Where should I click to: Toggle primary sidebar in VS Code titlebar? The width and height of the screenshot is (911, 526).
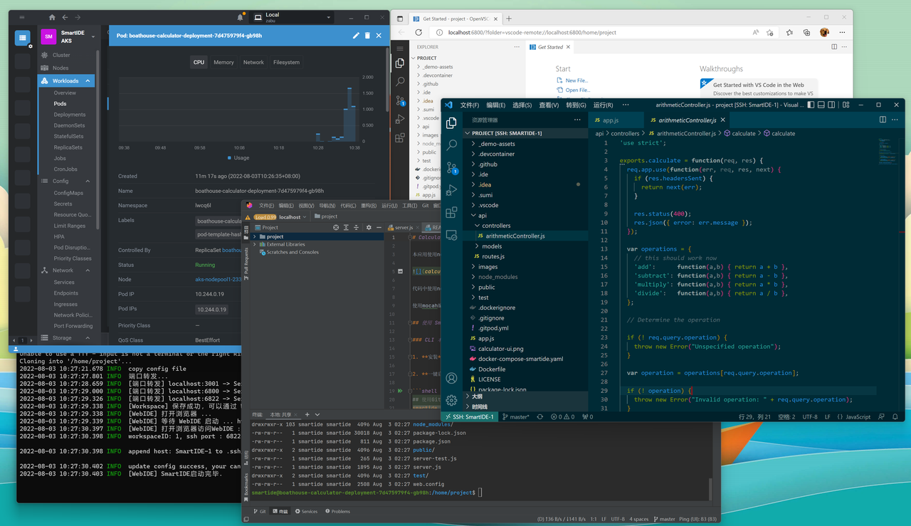click(811, 105)
